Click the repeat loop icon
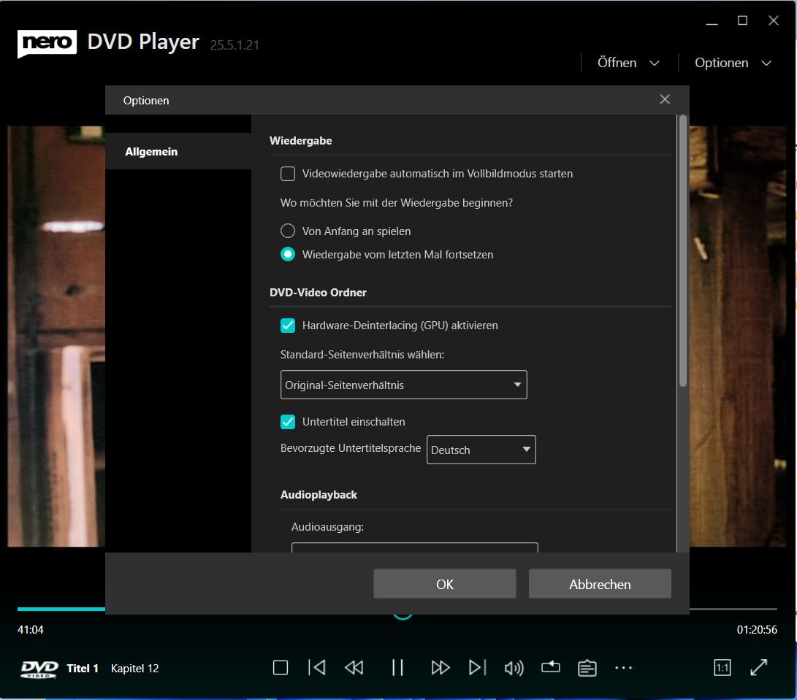 [551, 667]
